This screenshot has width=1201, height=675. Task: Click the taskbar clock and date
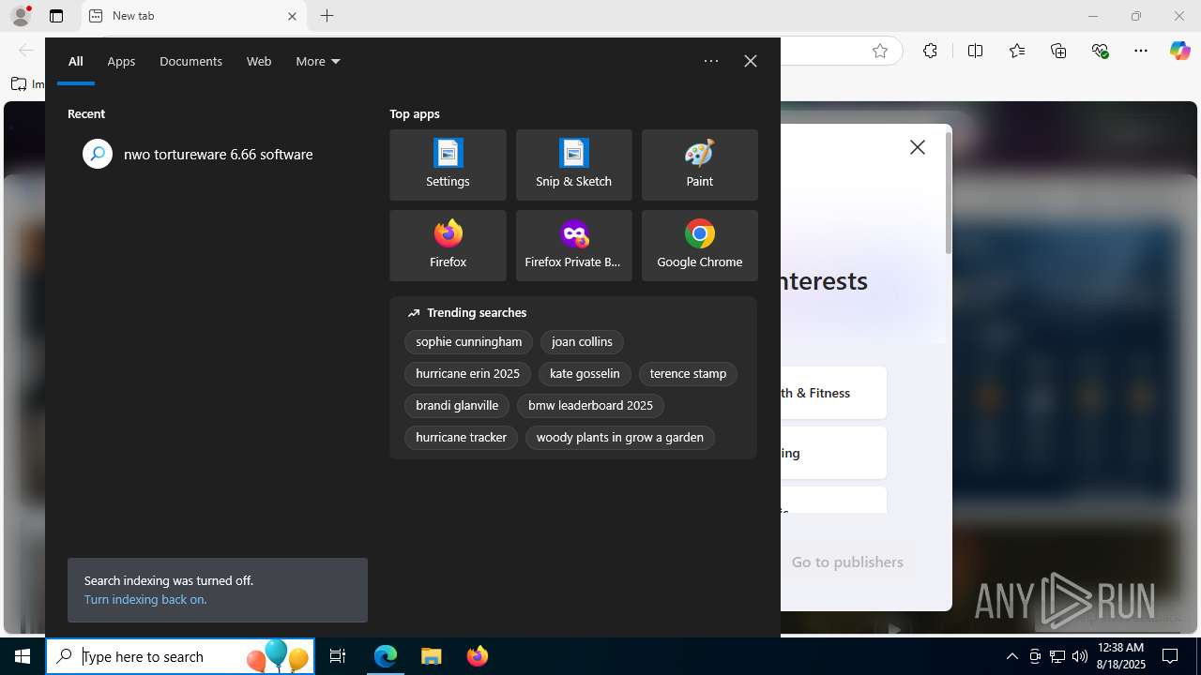tap(1120, 656)
